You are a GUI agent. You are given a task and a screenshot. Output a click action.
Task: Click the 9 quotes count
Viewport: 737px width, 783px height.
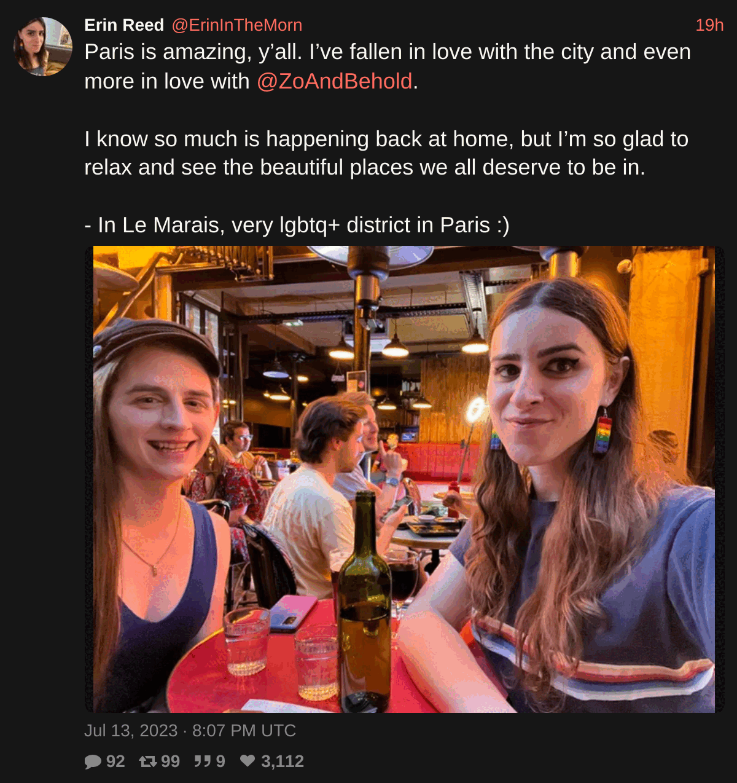[x=220, y=762]
